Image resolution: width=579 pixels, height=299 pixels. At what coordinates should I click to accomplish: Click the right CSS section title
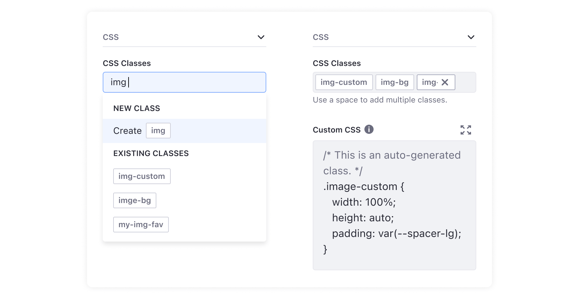pyautogui.click(x=321, y=37)
